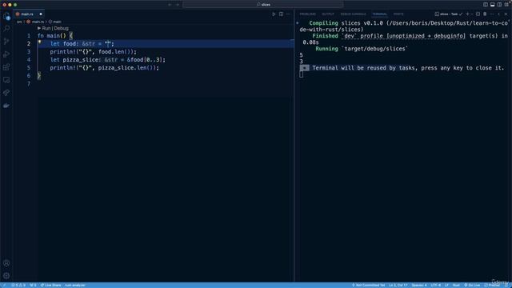Open the Manage gear menu
Screen dimensions: 512x288
click(6, 275)
